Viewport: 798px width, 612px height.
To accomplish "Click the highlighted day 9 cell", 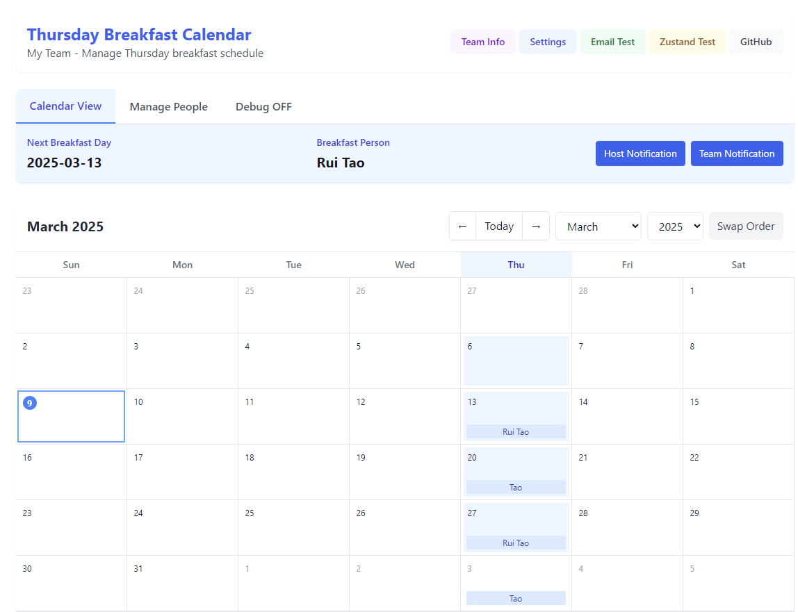I will 71,416.
